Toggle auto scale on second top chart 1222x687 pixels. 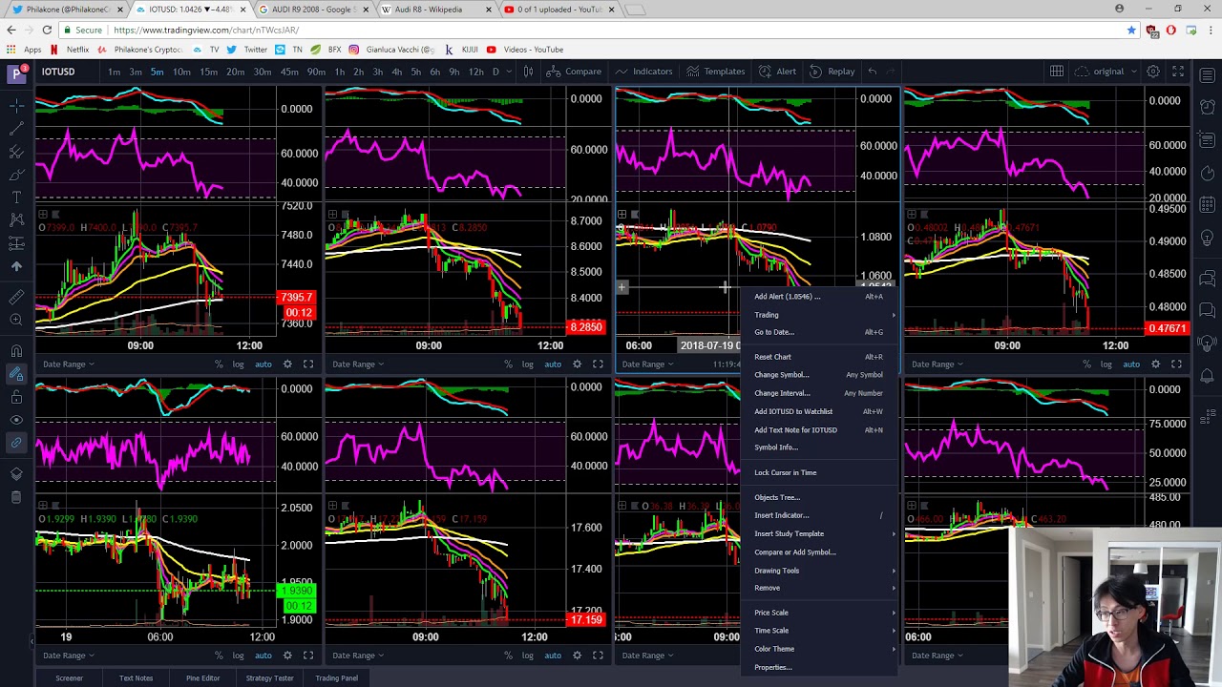coord(553,364)
